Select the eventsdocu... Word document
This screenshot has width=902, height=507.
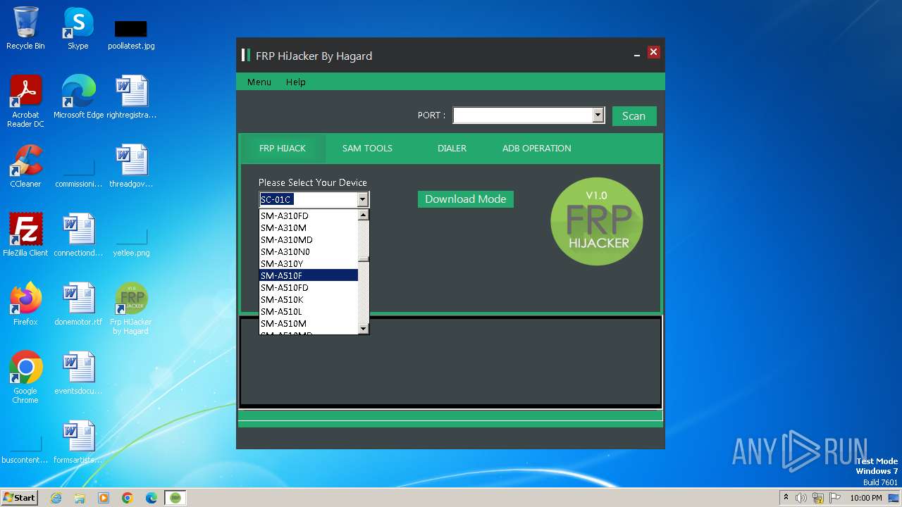click(78, 373)
